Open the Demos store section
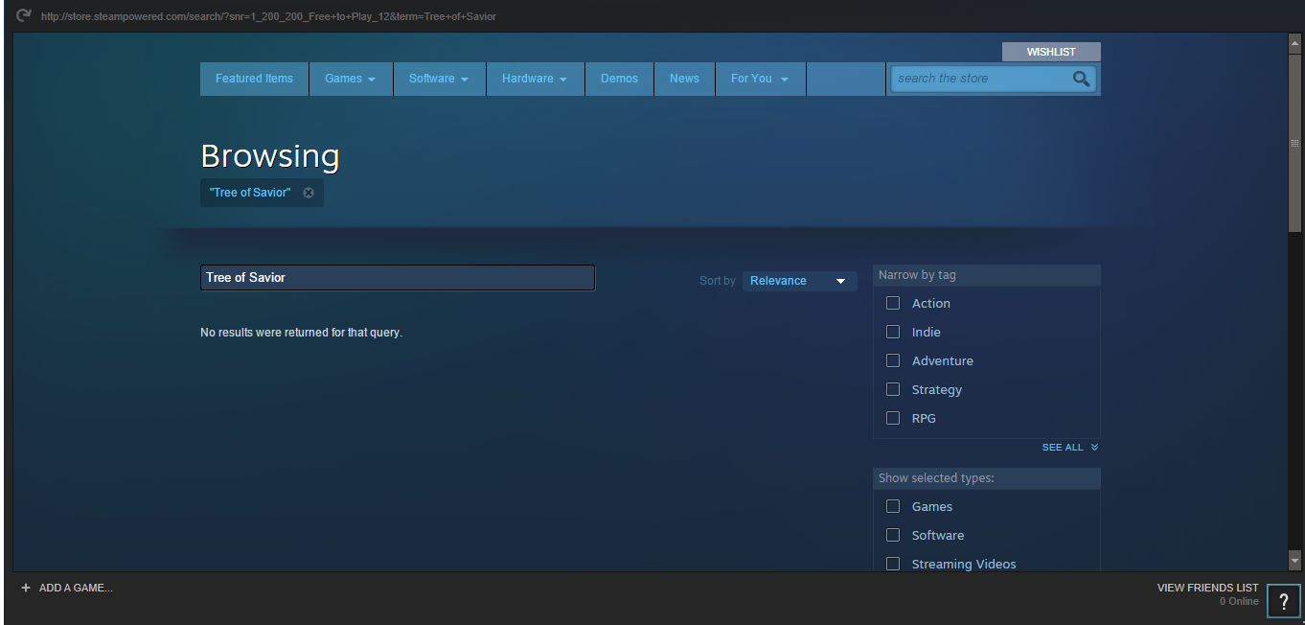 point(619,79)
